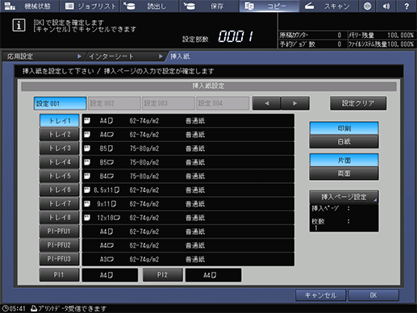Open the スキャン scan tab

coord(328,6)
